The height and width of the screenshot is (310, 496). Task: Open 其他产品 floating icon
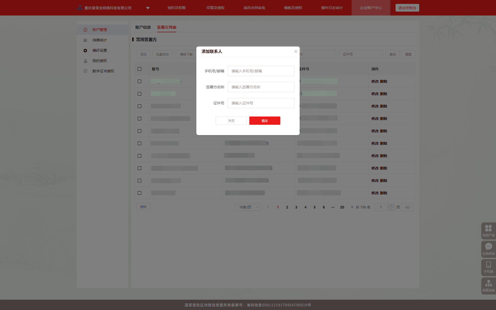[488, 228]
